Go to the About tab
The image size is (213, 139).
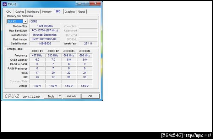pyautogui.click(x=81, y=12)
